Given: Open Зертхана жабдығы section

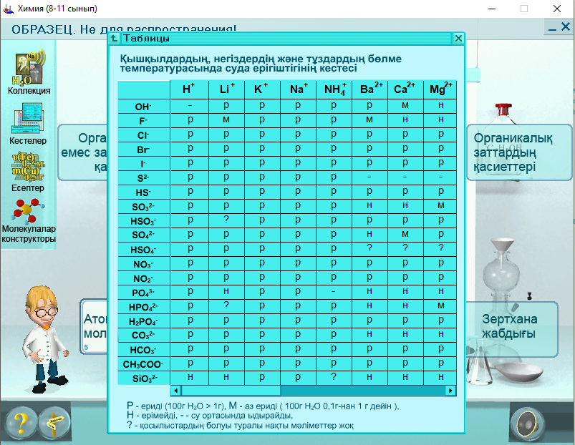Looking at the screenshot, I should (511, 329).
